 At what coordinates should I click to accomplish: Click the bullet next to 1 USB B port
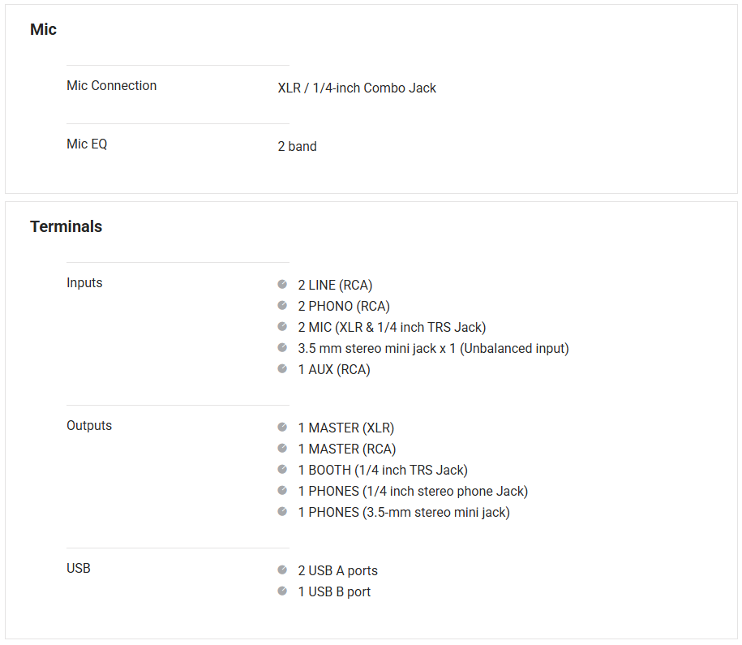coord(282,591)
